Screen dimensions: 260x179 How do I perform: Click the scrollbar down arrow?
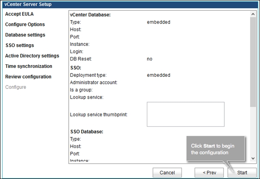(x=253, y=158)
